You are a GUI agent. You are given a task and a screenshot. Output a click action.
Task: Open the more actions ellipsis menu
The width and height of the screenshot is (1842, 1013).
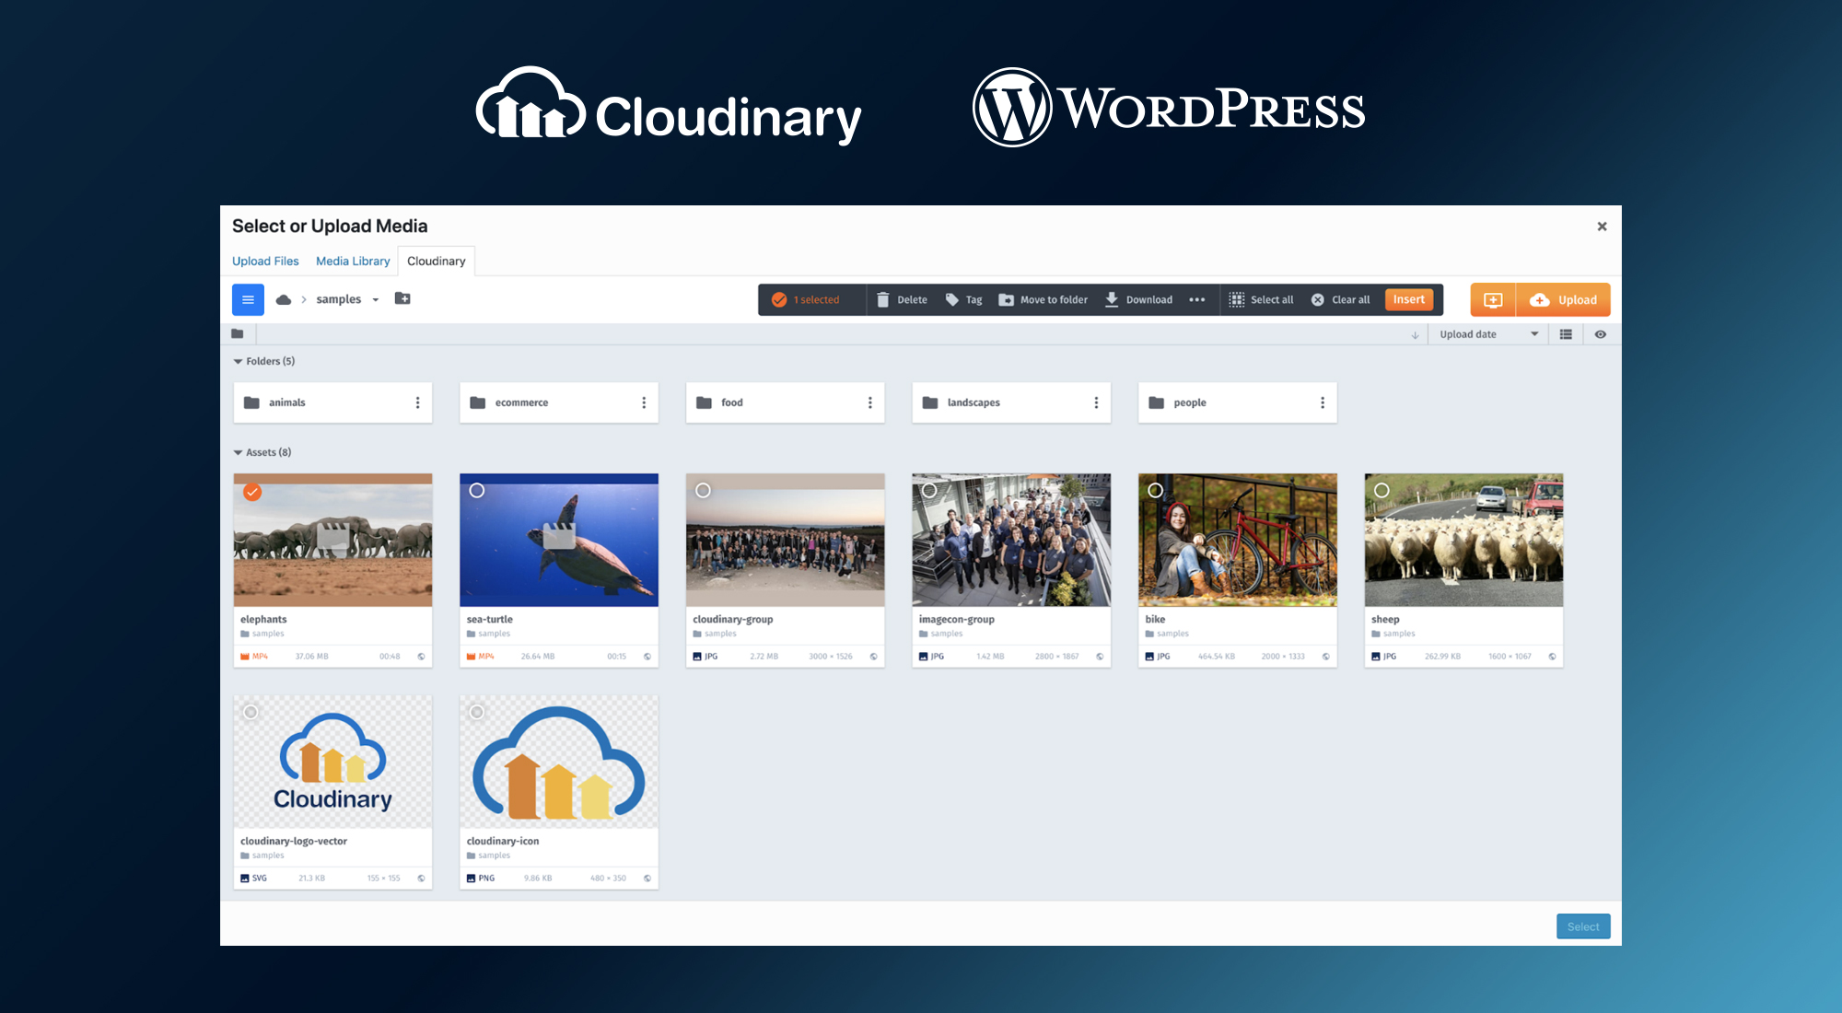click(x=1197, y=299)
